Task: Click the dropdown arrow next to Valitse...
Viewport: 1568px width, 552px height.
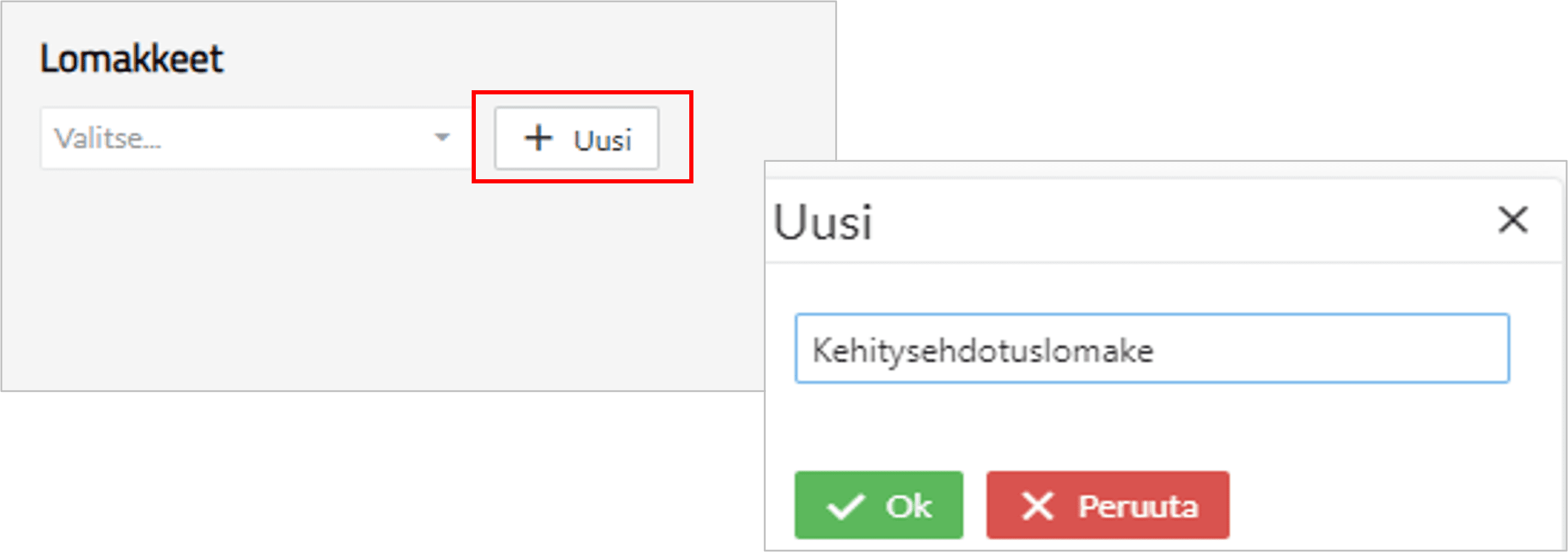Action: tap(442, 137)
